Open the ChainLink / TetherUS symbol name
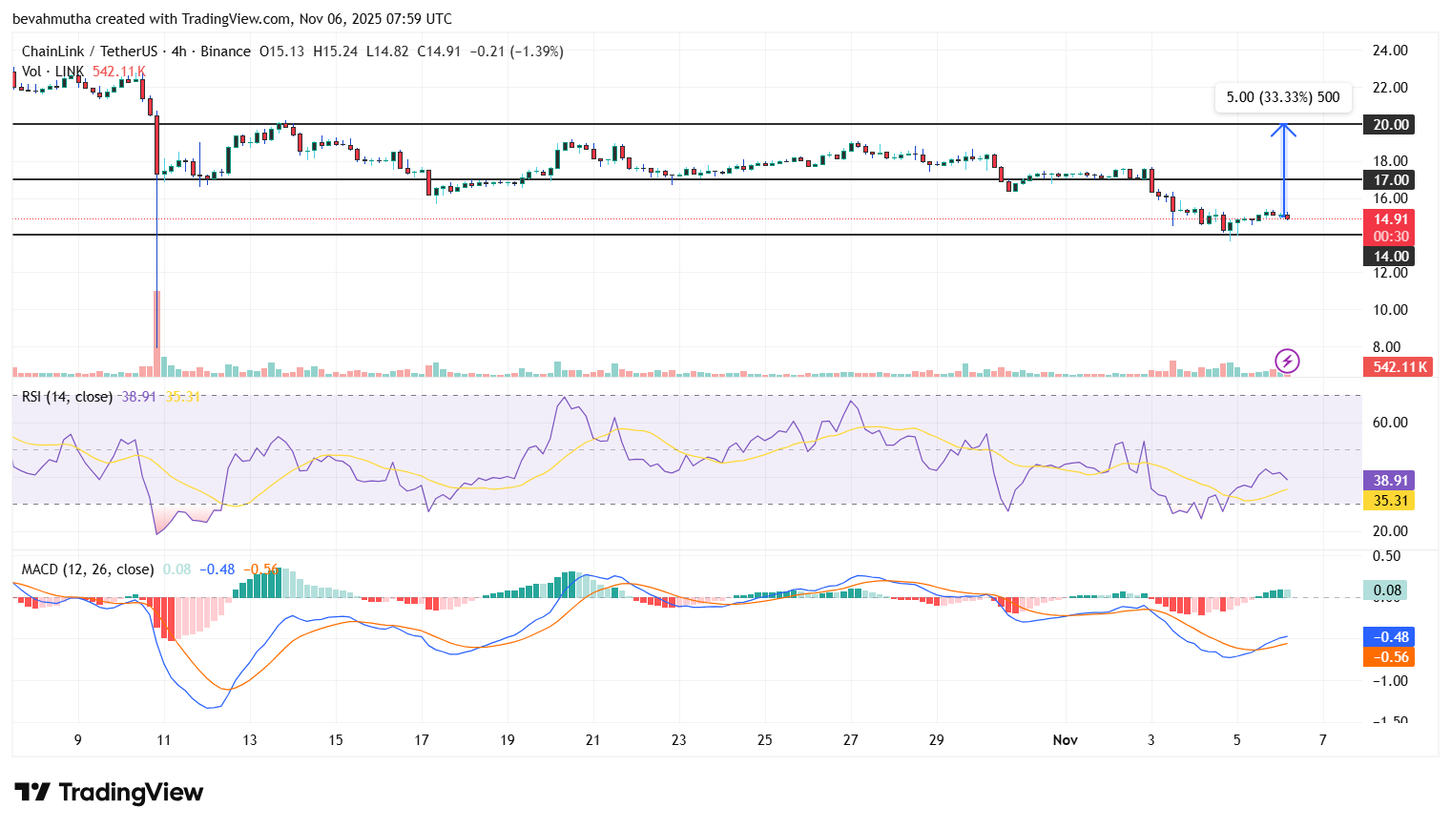 91,52
